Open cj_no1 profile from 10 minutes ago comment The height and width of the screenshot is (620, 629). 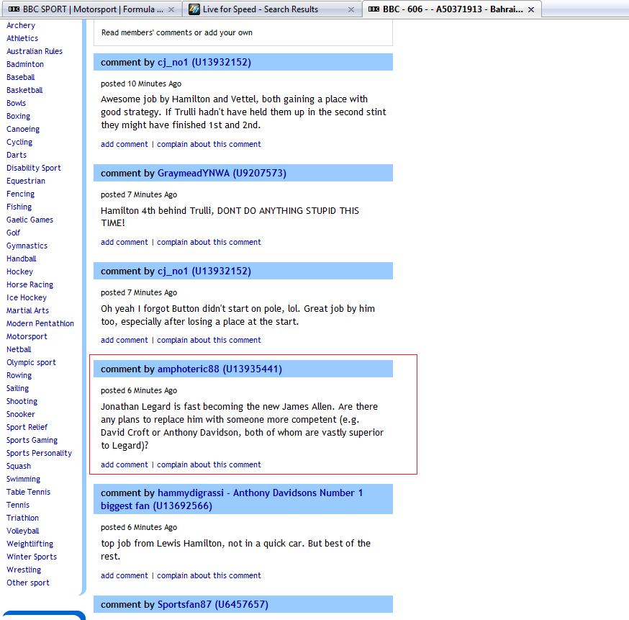point(204,62)
